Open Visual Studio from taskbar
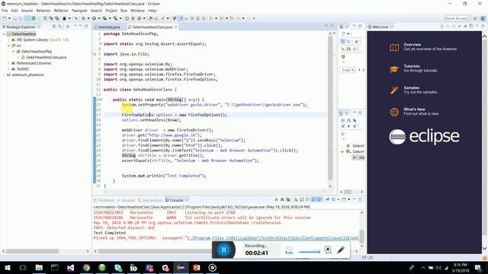 click(x=70, y=267)
